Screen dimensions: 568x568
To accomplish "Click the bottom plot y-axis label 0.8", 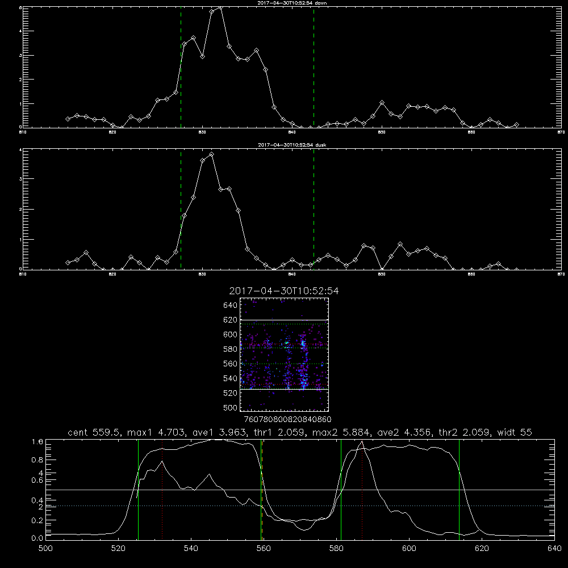I will coord(37,460).
